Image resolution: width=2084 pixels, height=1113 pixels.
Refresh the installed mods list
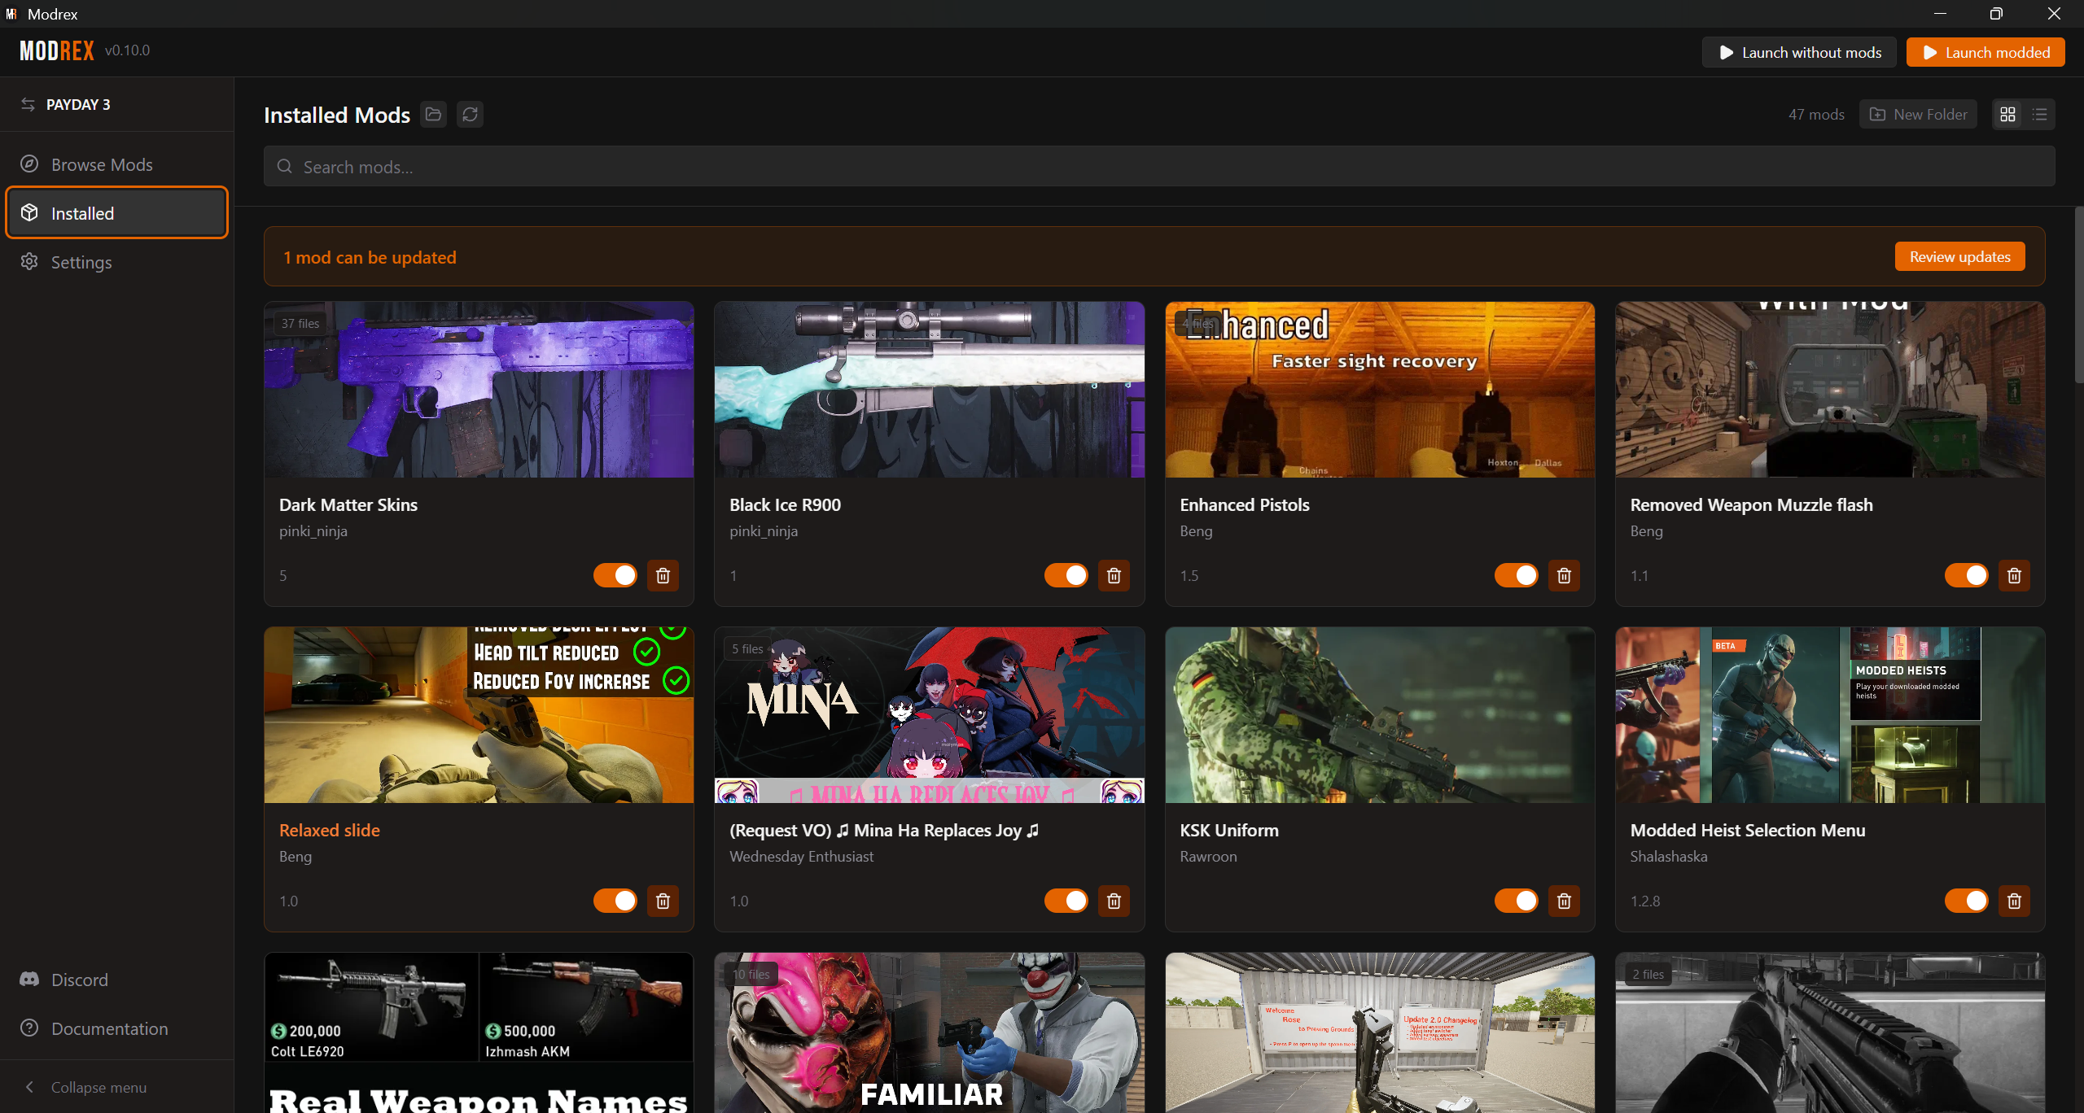tap(471, 115)
